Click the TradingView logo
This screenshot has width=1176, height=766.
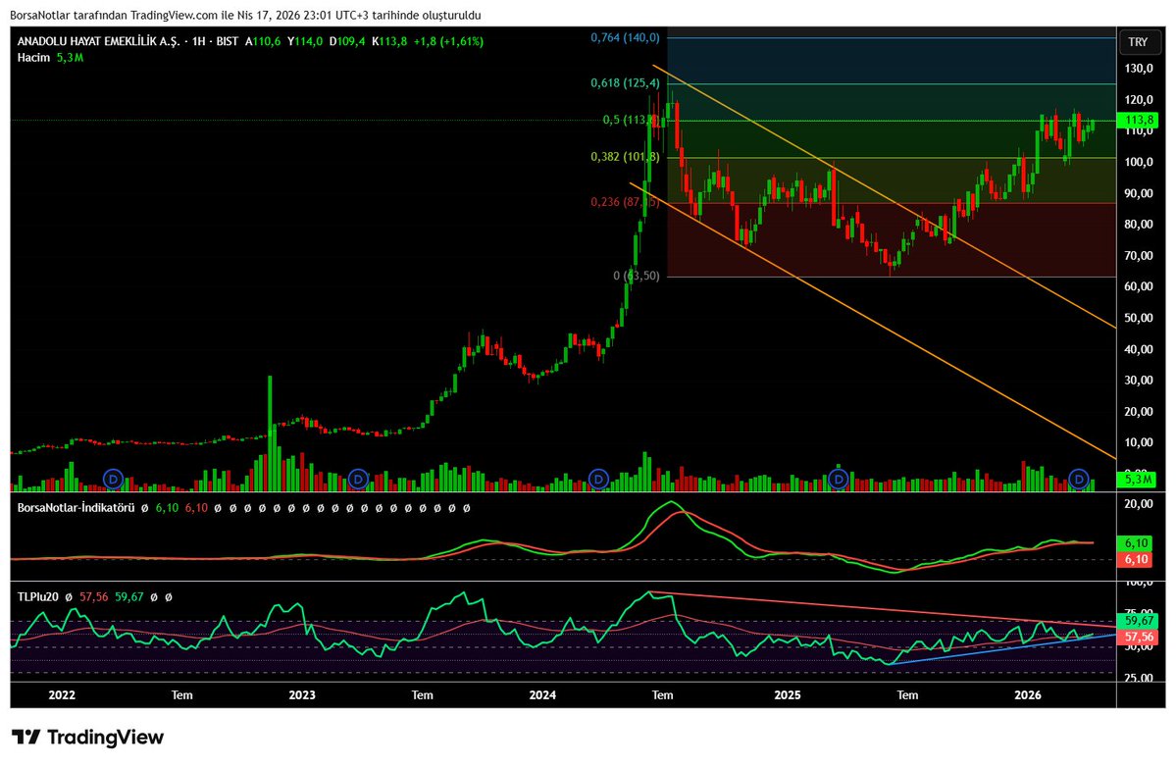point(87,738)
